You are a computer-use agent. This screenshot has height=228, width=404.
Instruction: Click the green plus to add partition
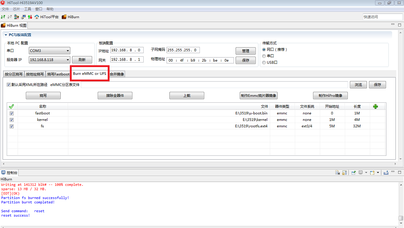pos(375,106)
